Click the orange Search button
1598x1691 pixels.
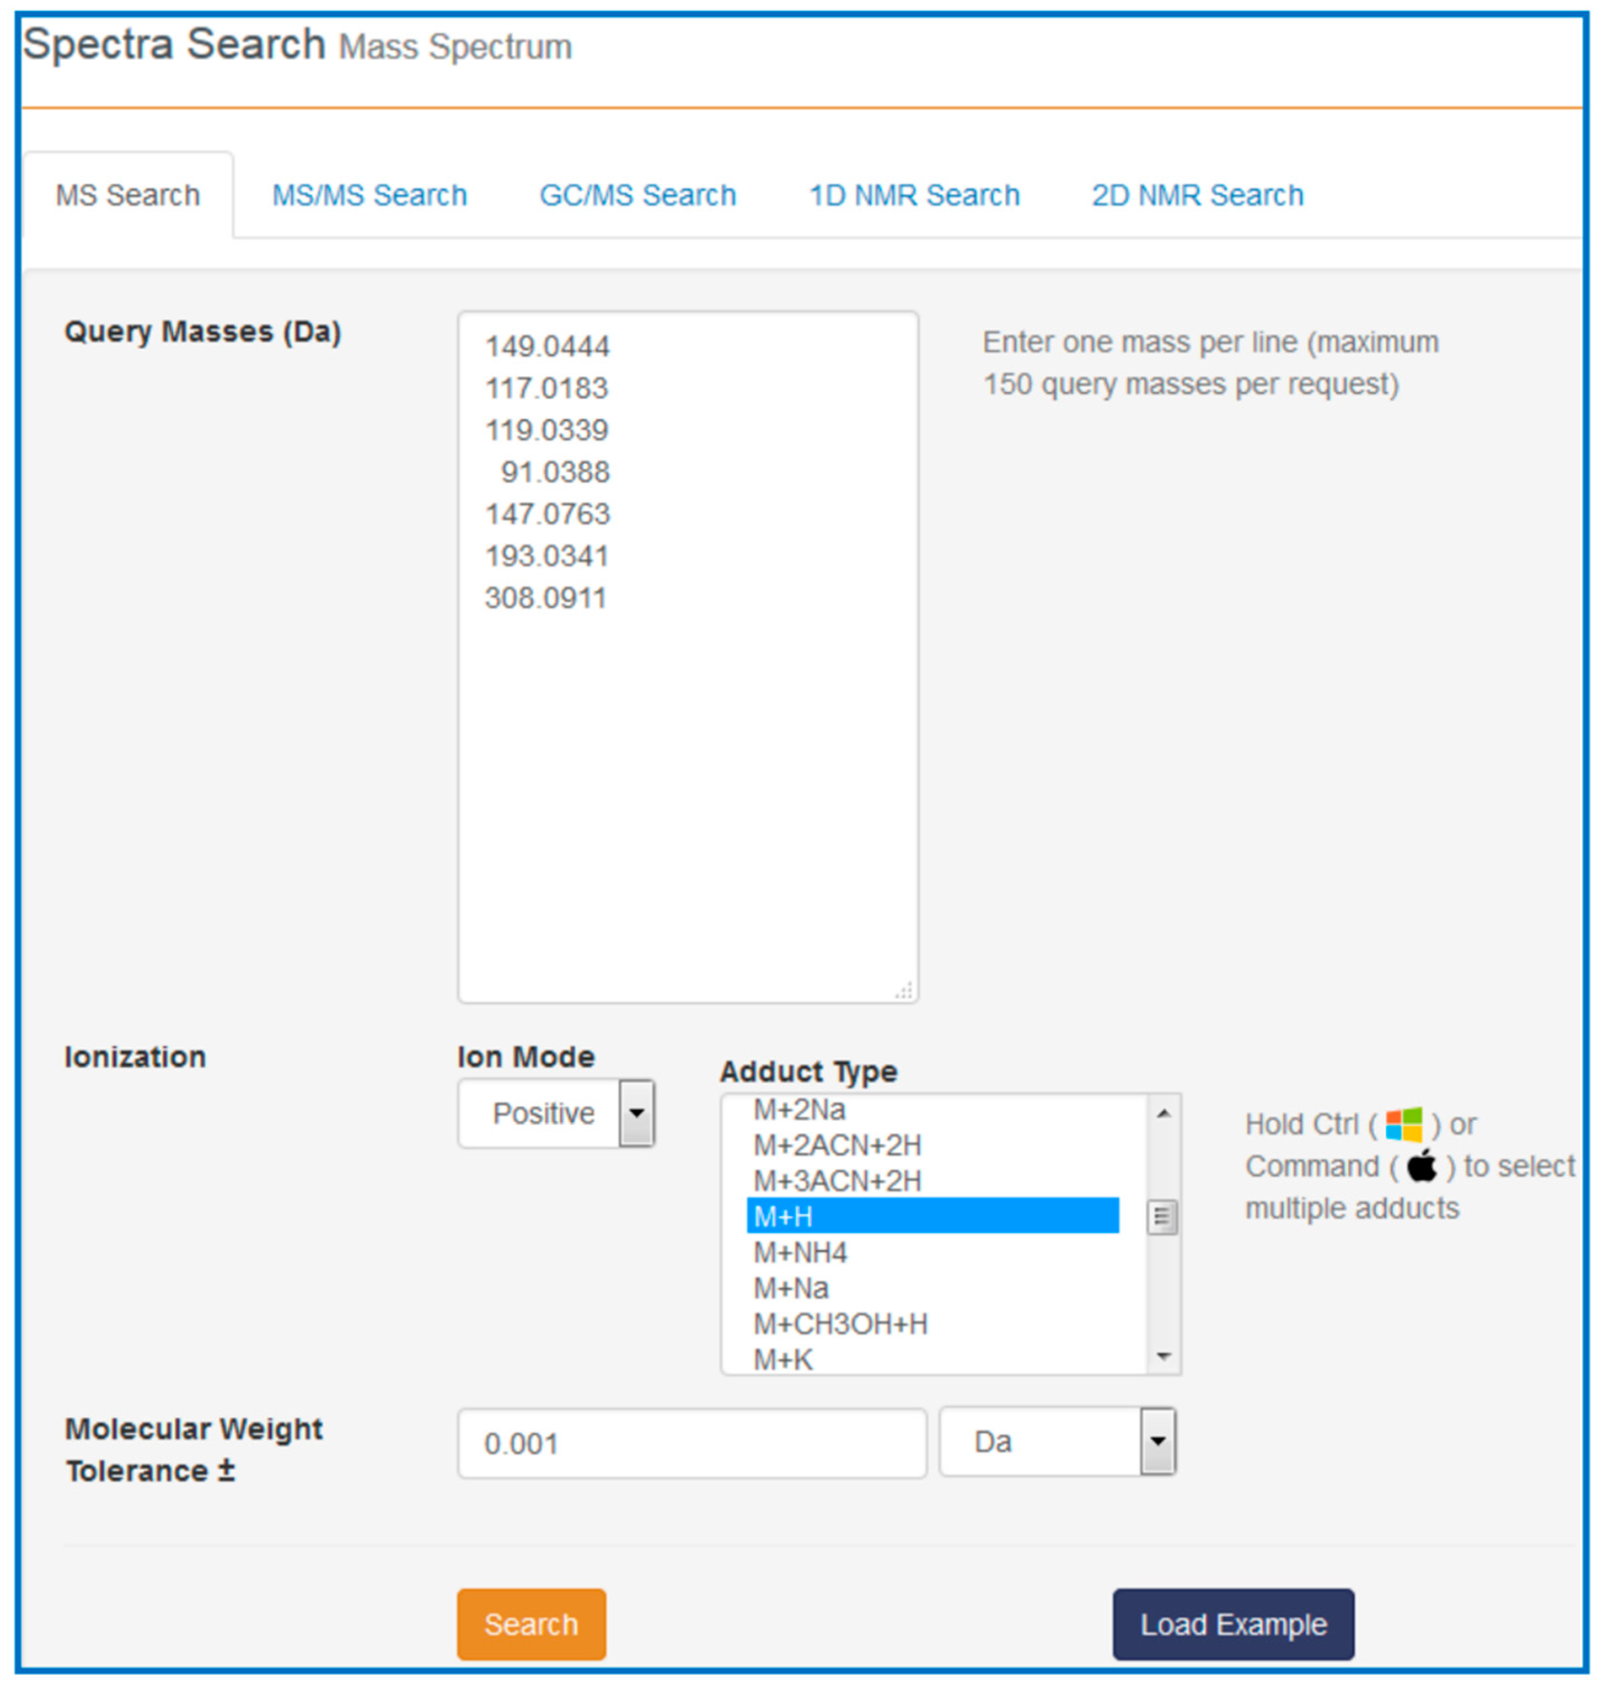click(x=532, y=1624)
